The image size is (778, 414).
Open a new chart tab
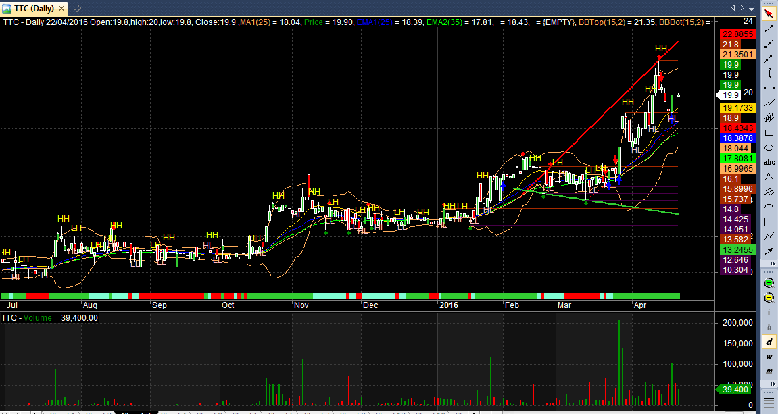coord(78,8)
